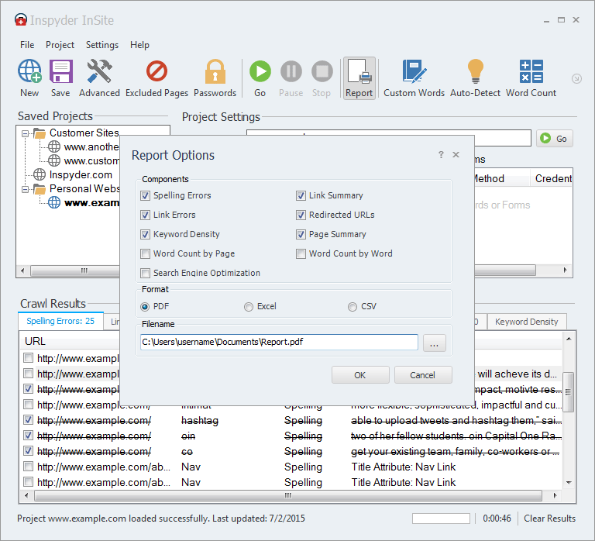Enable Word Count by Word checkbox

click(x=301, y=253)
